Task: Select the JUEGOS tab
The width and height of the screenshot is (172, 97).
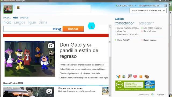Action: click(24, 18)
